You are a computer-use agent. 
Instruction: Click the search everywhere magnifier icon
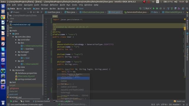(187, 9)
